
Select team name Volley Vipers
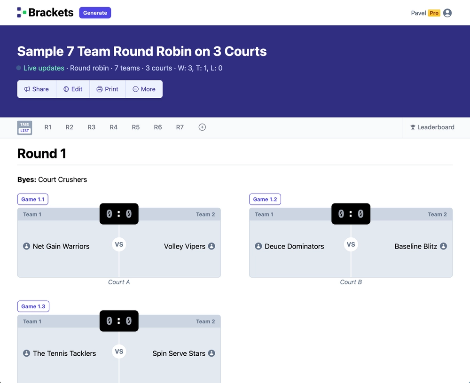(185, 246)
